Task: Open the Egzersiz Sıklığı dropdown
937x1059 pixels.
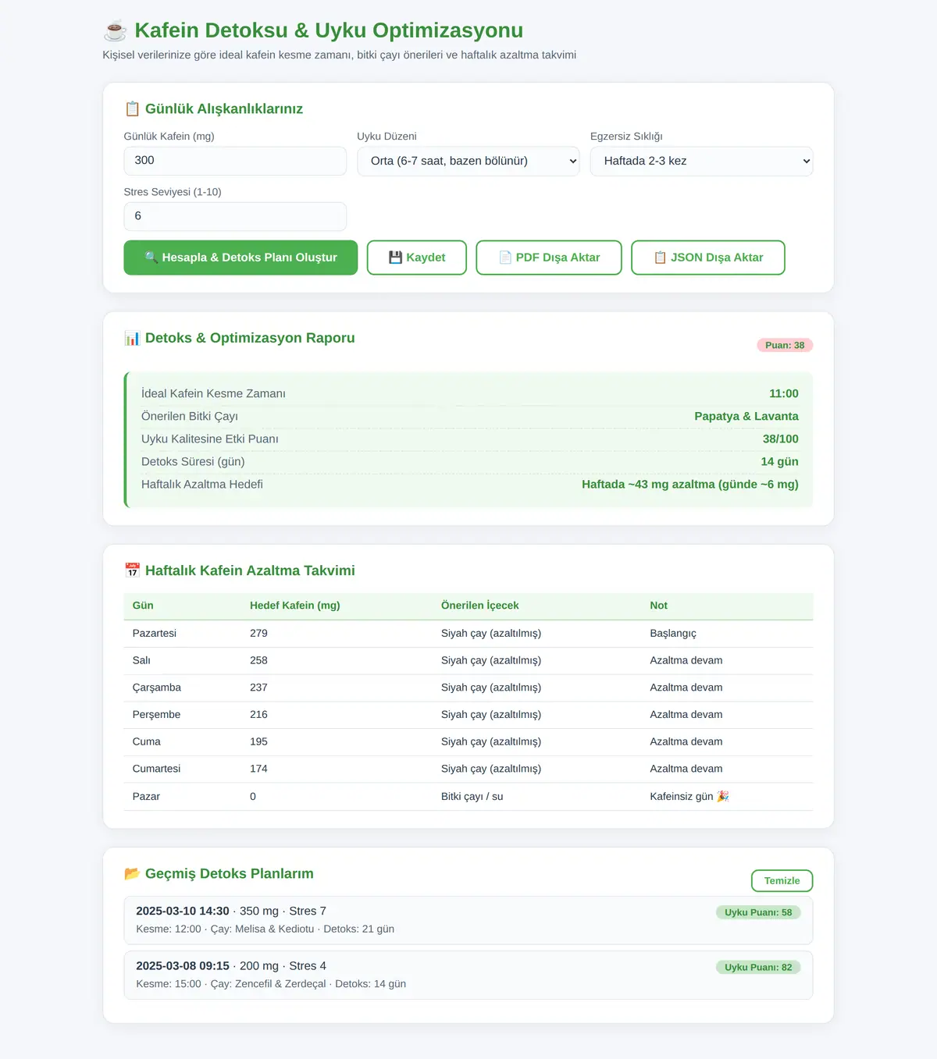Action: 701,162
